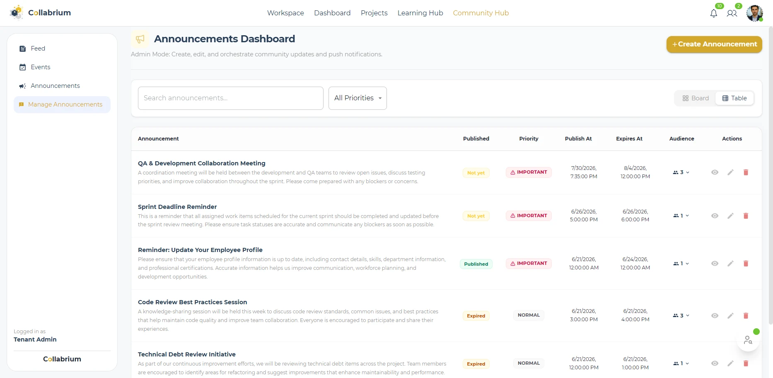This screenshot has width=773, height=378.
Task: Switch to Table view
Action: [734, 98]
